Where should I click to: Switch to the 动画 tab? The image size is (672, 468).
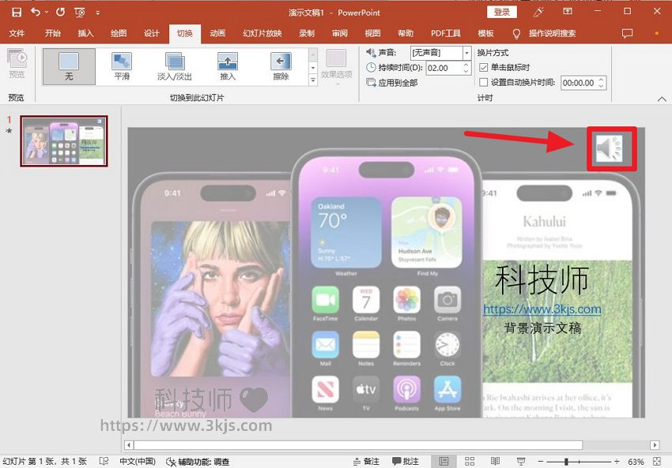(217, 33)
